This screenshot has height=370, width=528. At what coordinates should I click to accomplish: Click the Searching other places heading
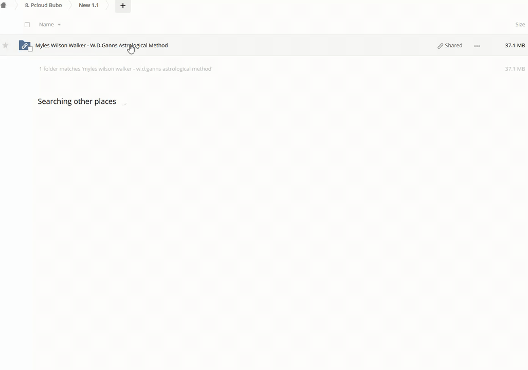coord(77,101)
